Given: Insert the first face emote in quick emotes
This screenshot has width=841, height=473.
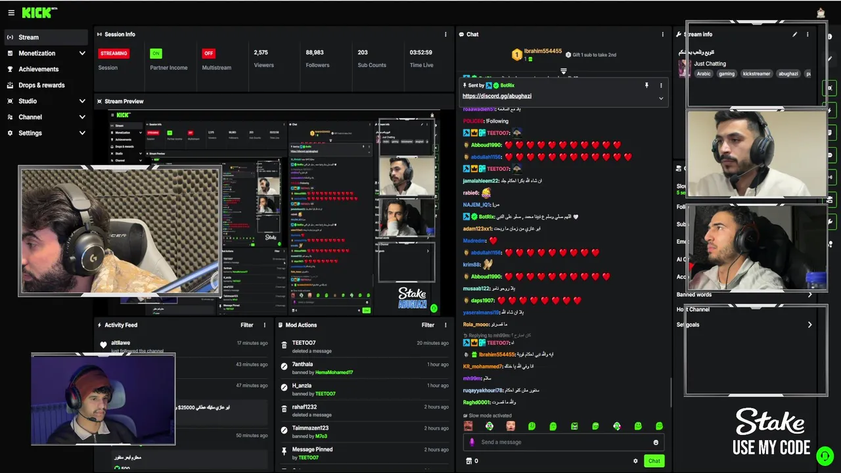Looking at the screenshot, I should click(468, 426).
